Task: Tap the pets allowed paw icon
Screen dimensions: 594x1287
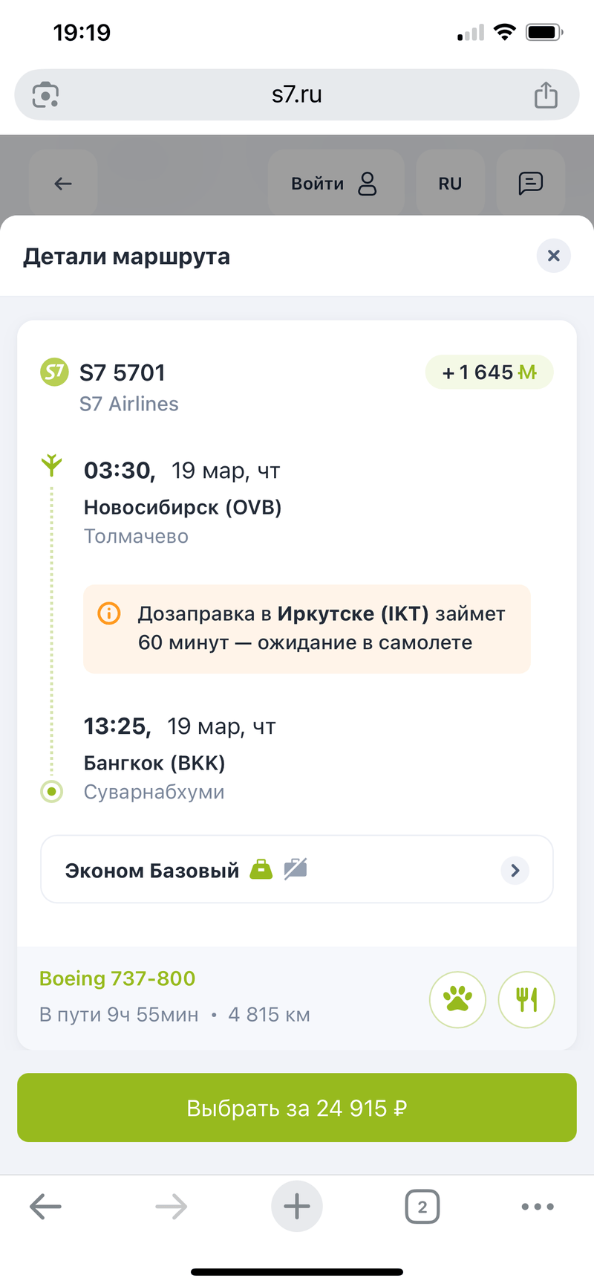Action: [x=457, y=999]
